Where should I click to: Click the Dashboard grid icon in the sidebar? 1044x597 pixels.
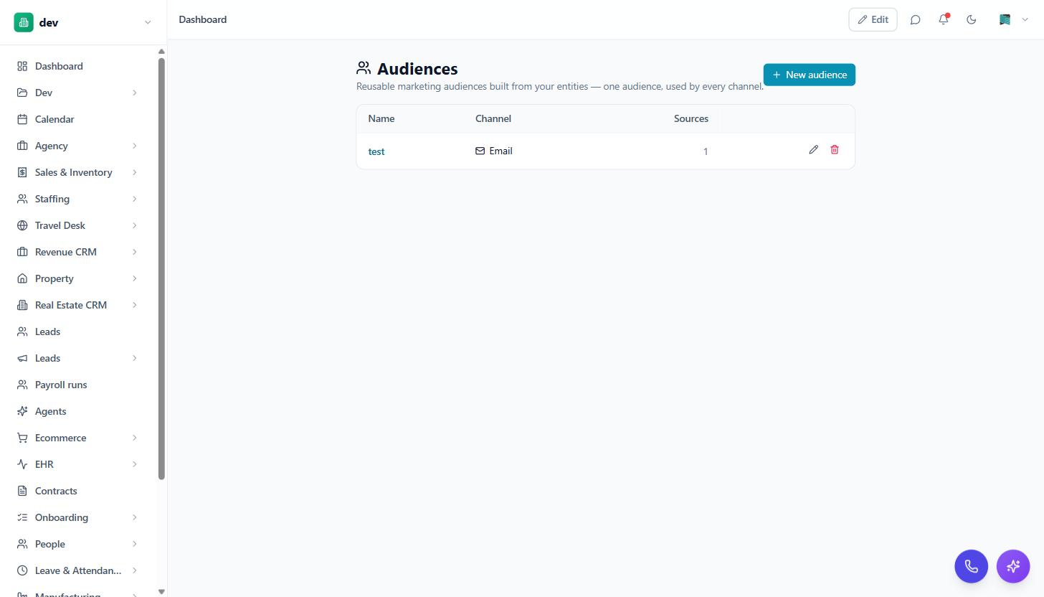[22, 66]
